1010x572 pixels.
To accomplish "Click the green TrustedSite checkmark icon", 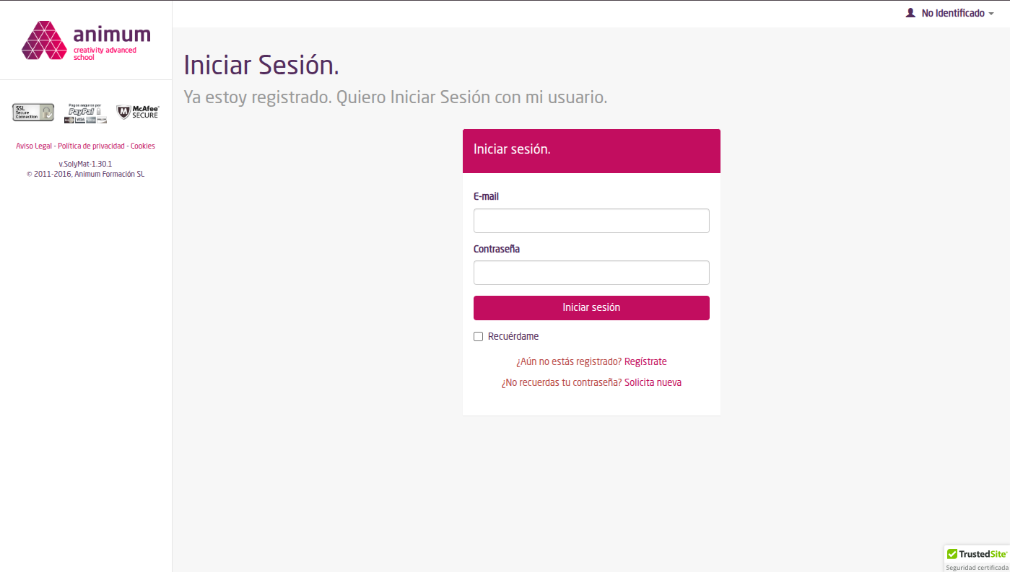I will 952,554.
